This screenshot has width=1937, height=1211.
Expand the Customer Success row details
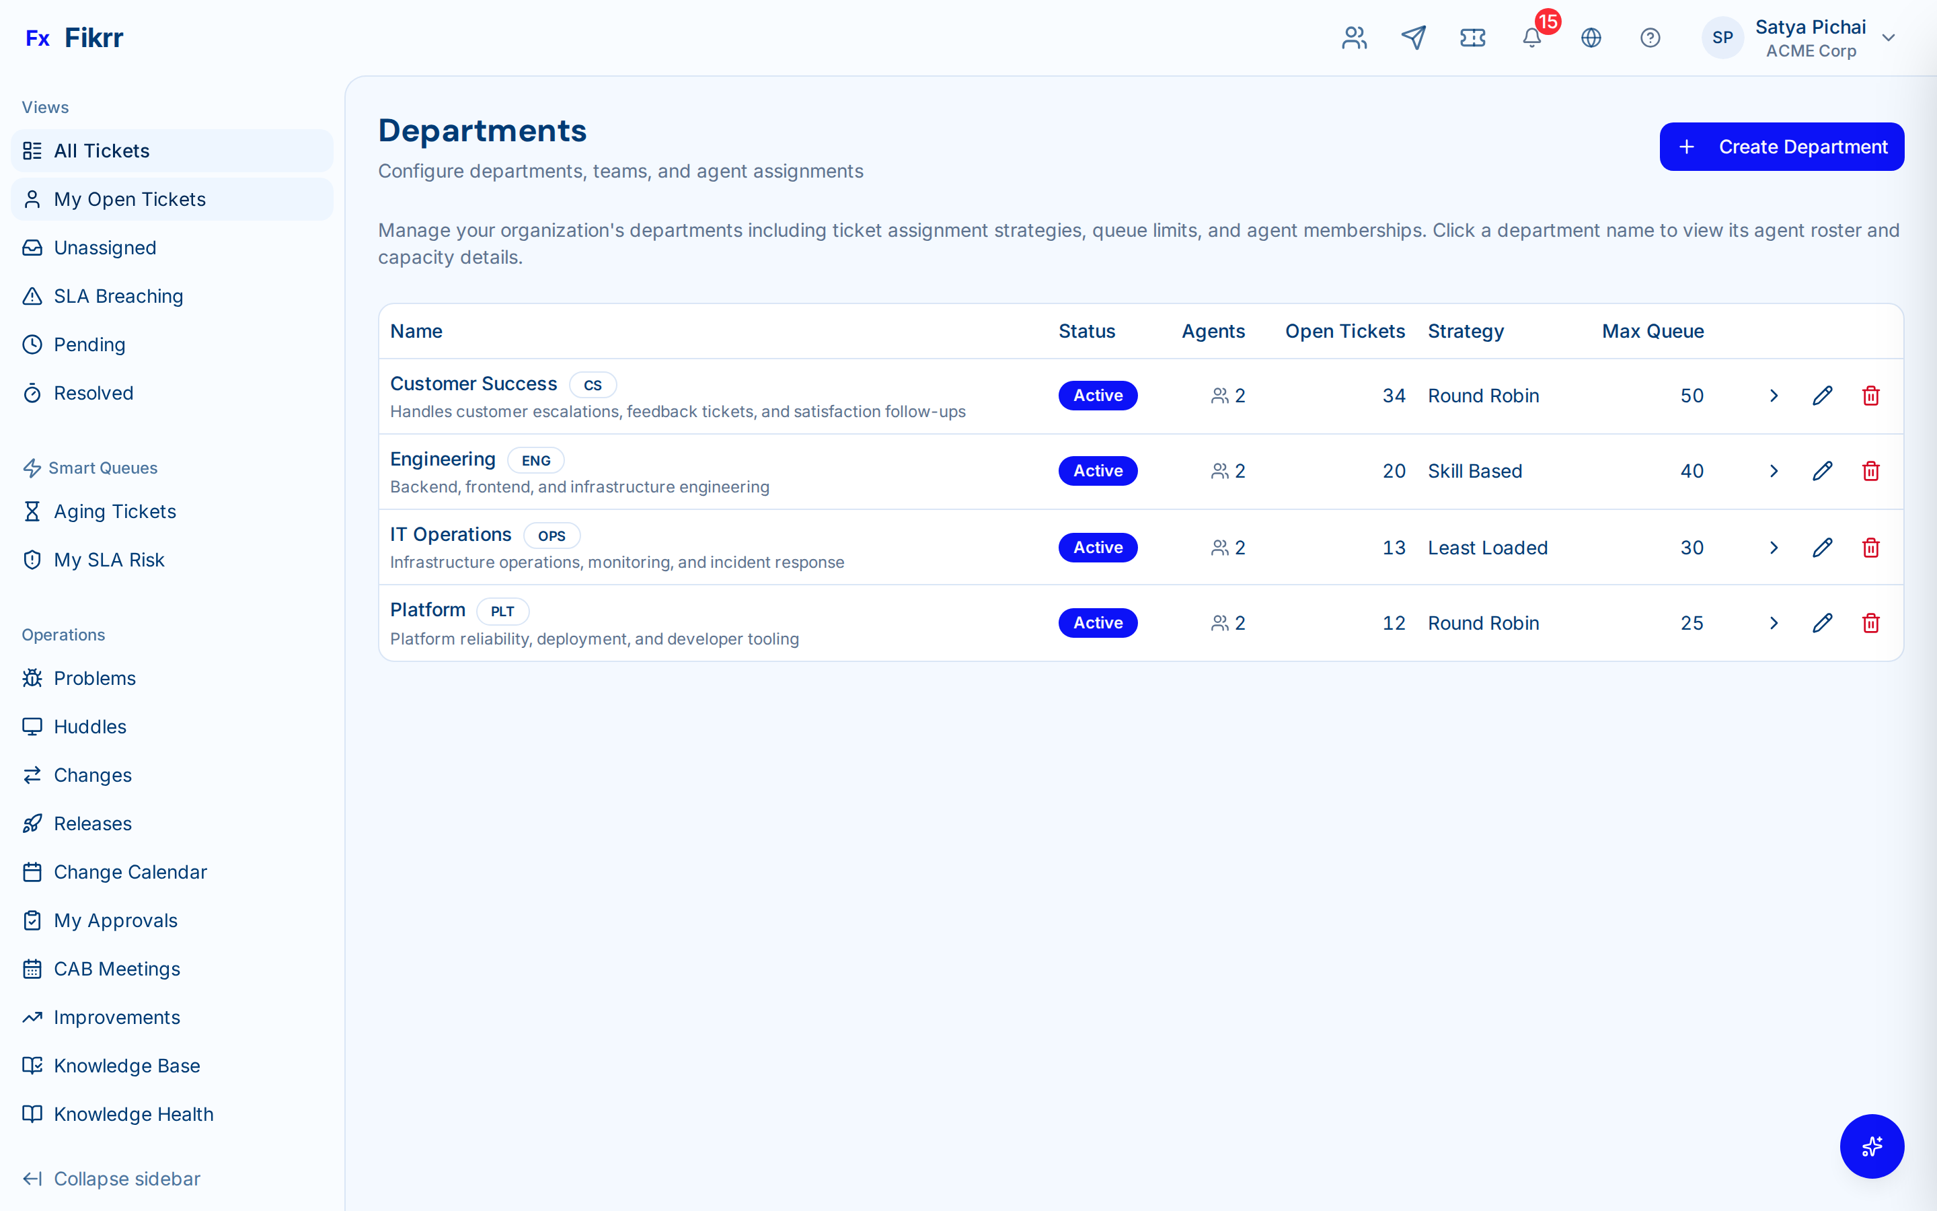click(1774, 395)
